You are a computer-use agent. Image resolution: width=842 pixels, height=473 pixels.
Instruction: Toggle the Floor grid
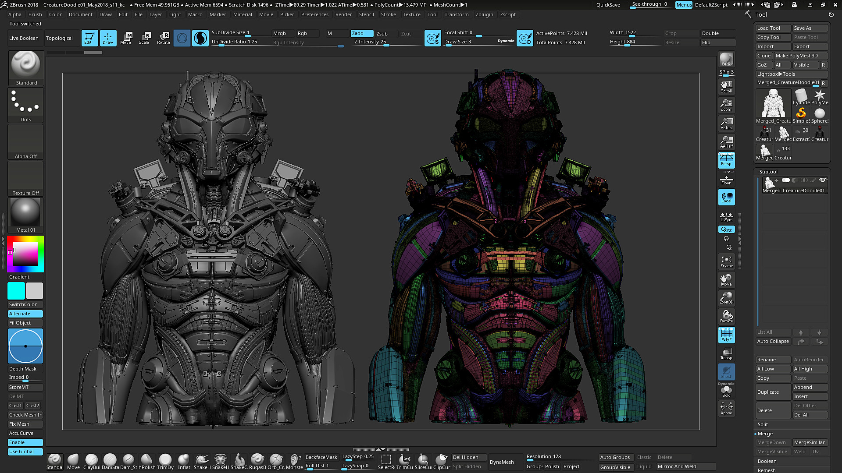[726, 179]
